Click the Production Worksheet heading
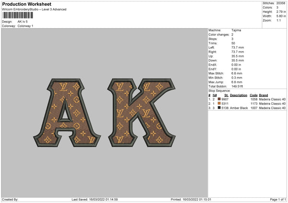Screen dimensions: 288x203 coord(27,4)
